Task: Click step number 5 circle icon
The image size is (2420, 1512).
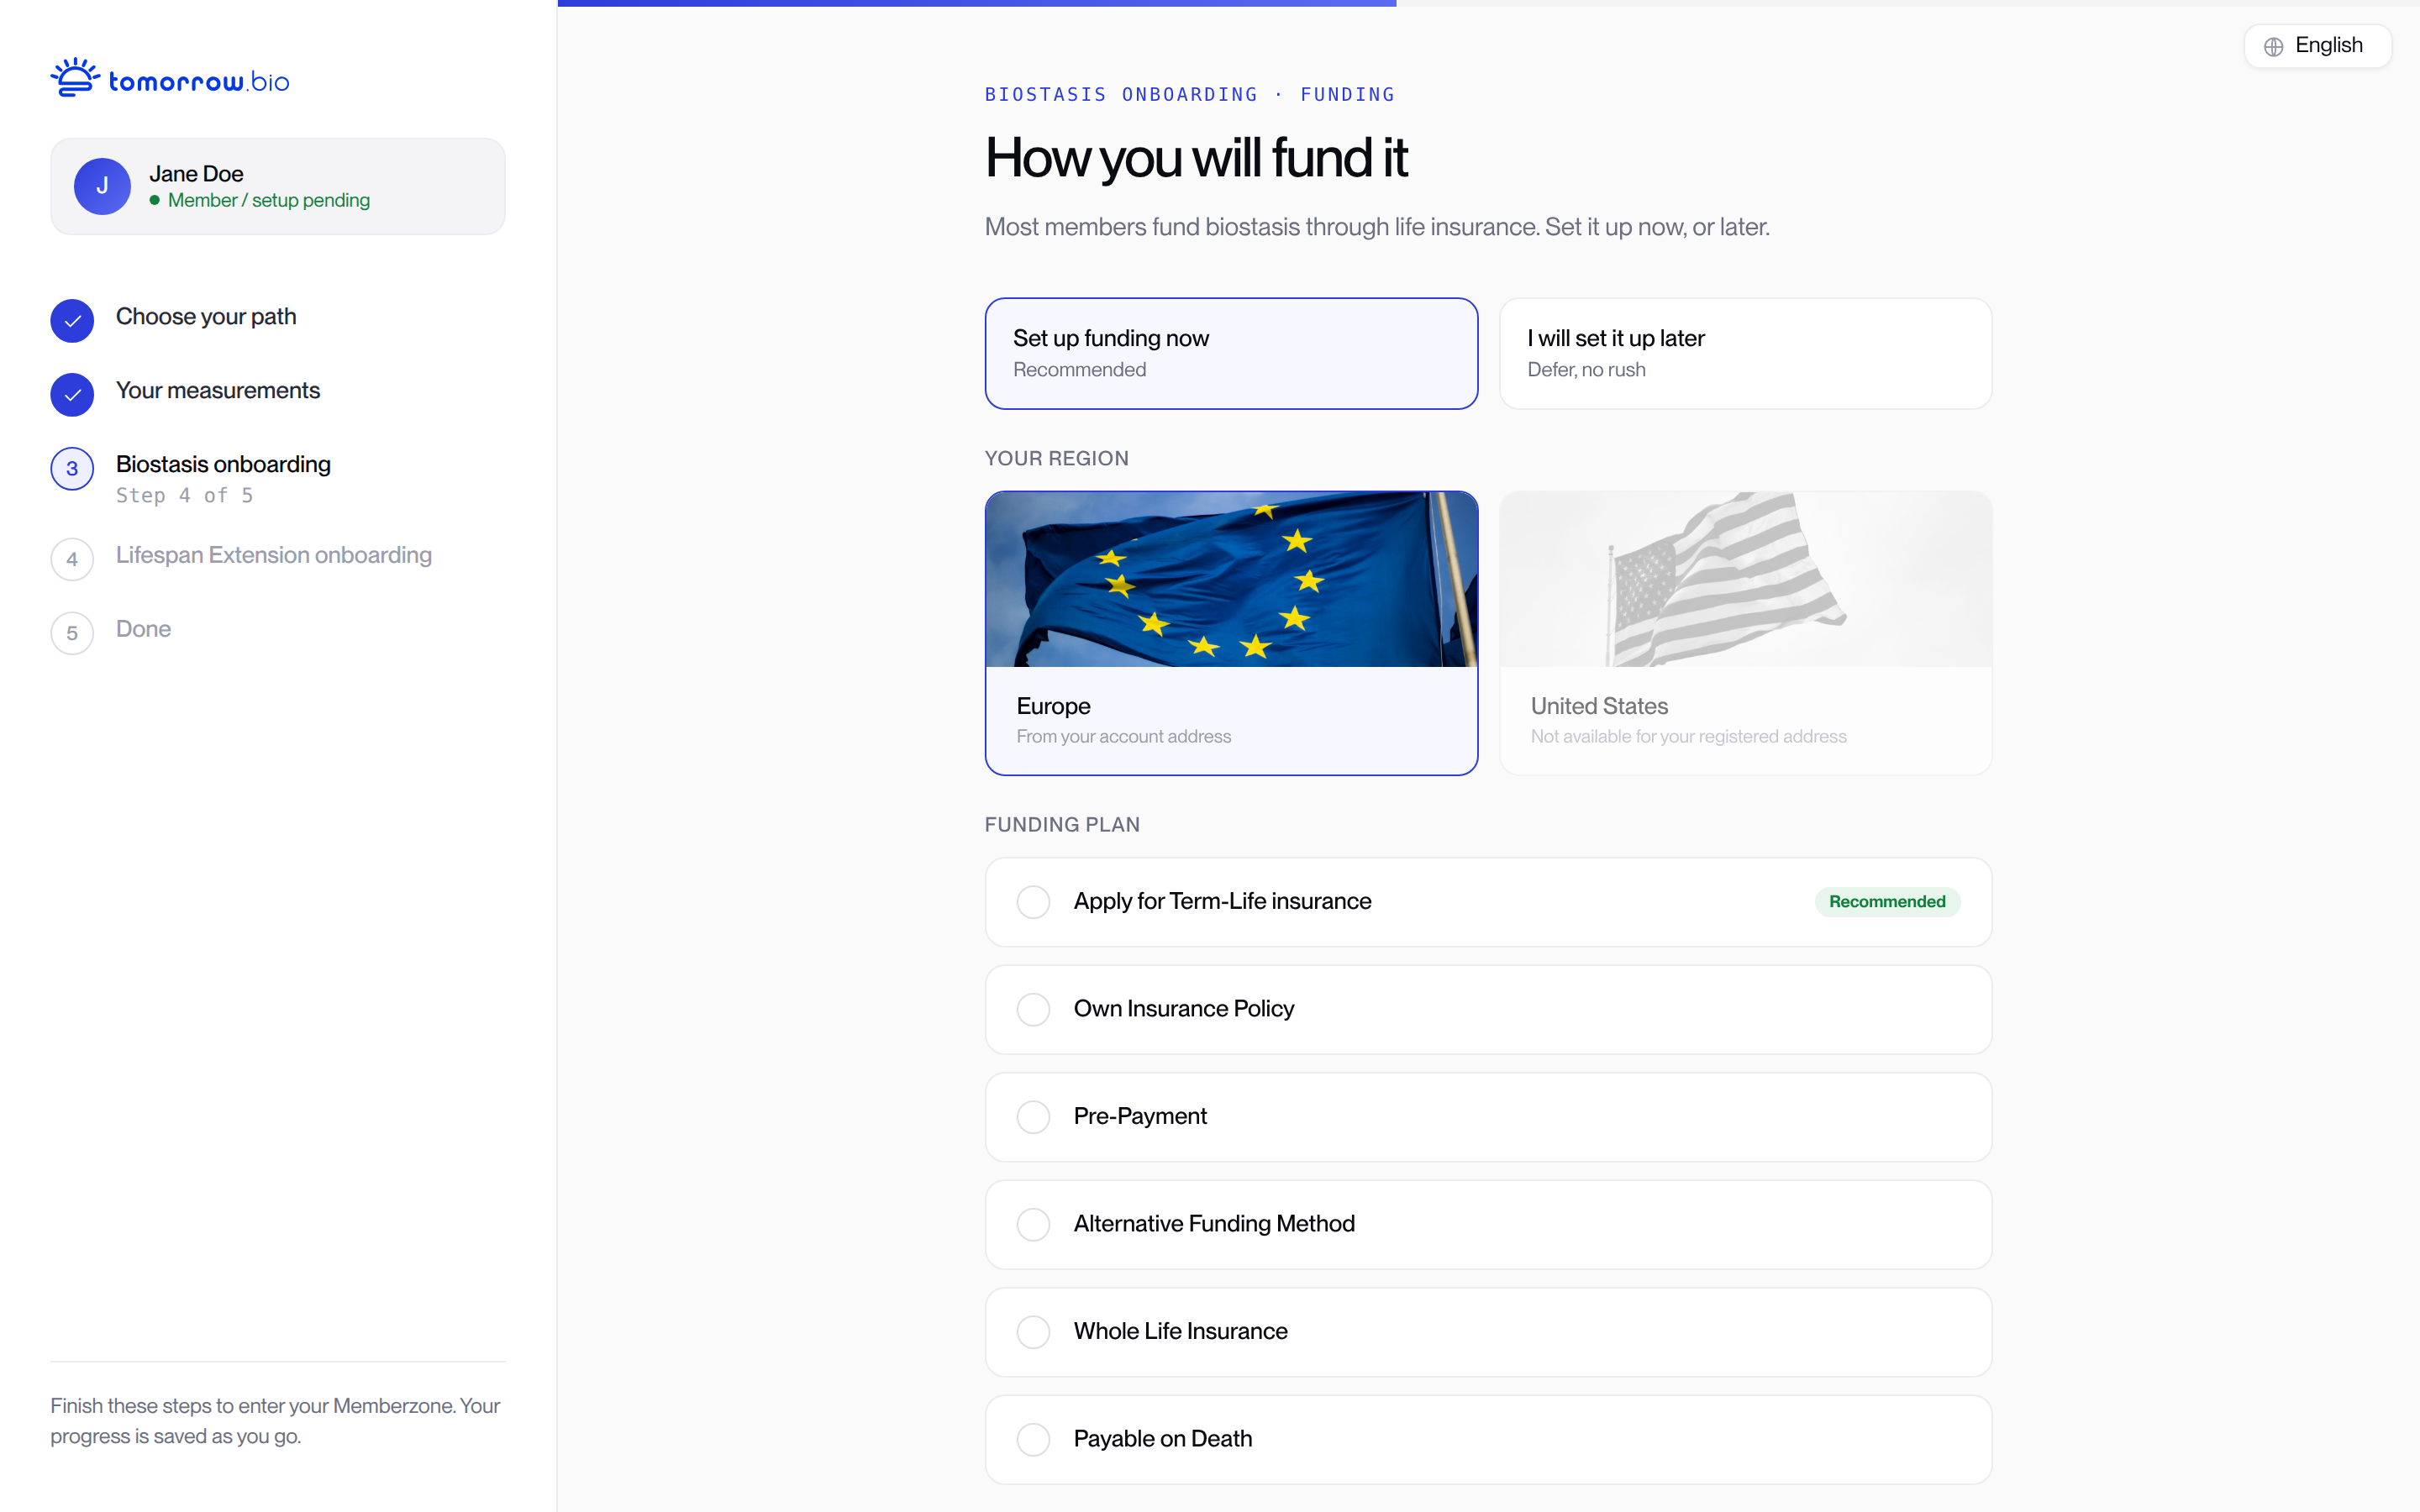Action: click(72, 633)
